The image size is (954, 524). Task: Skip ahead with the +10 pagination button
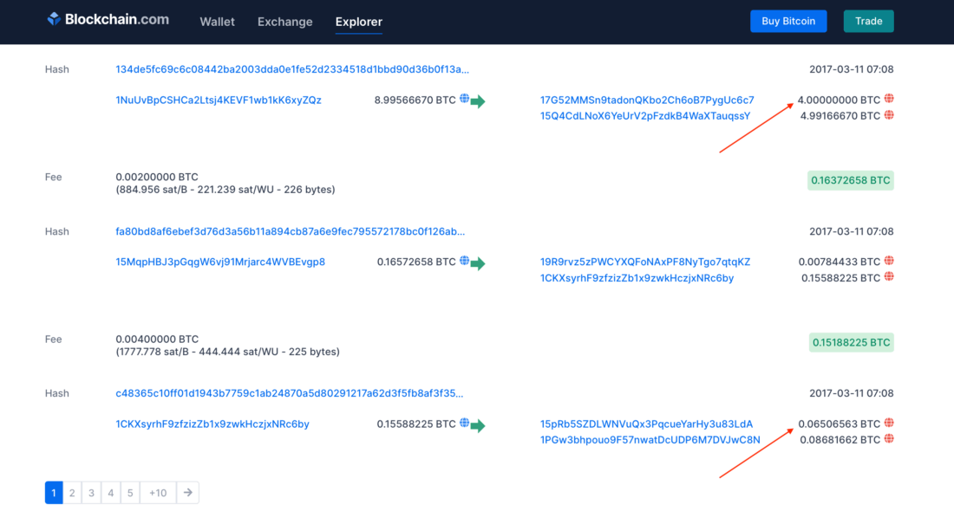(x=158, y=493)
